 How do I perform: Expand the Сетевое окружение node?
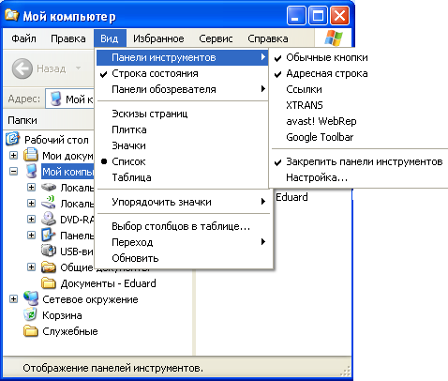click(x=13, y=299)
